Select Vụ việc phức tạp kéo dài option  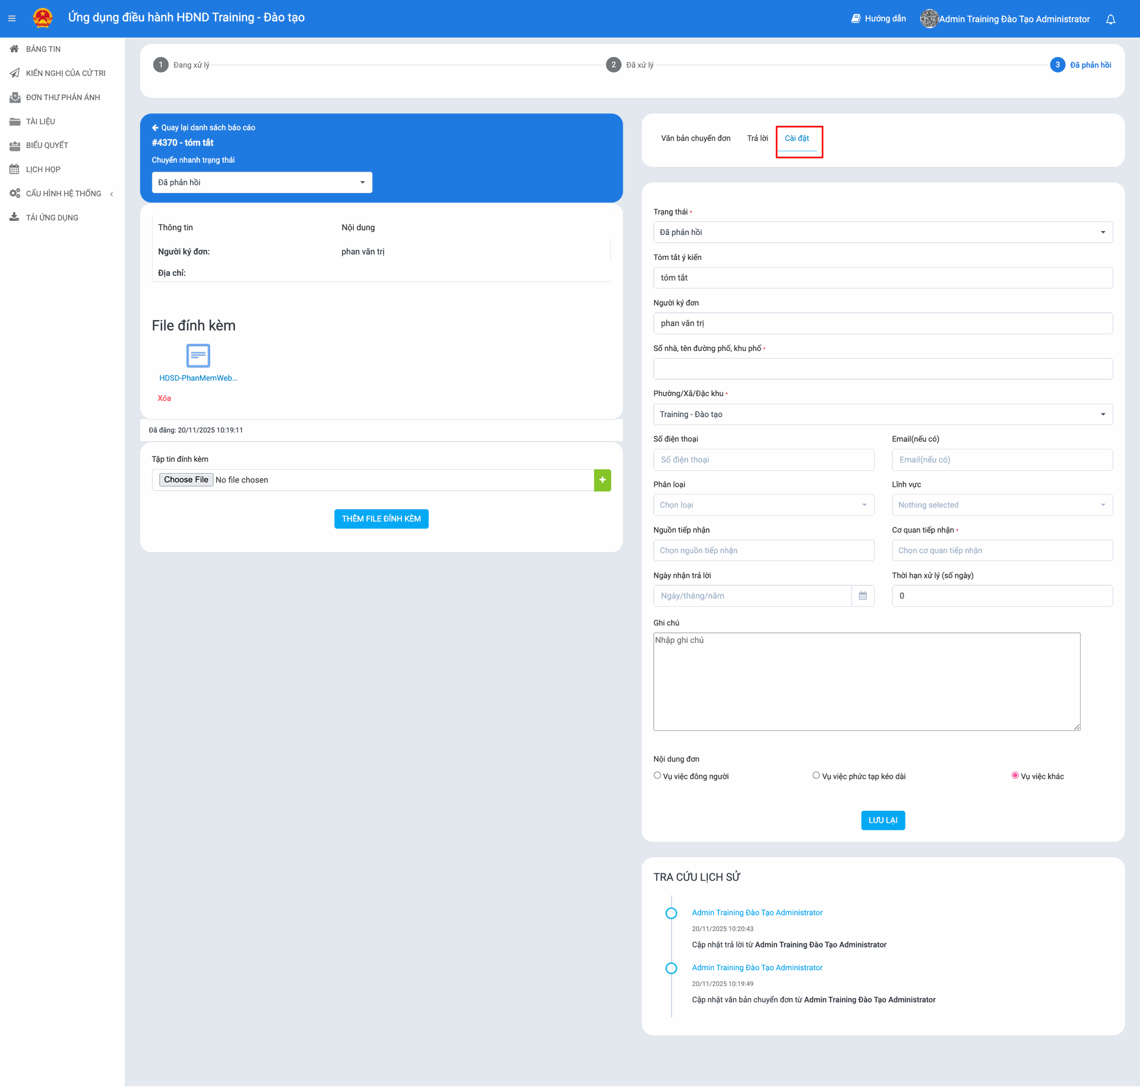tap(816, 775)
